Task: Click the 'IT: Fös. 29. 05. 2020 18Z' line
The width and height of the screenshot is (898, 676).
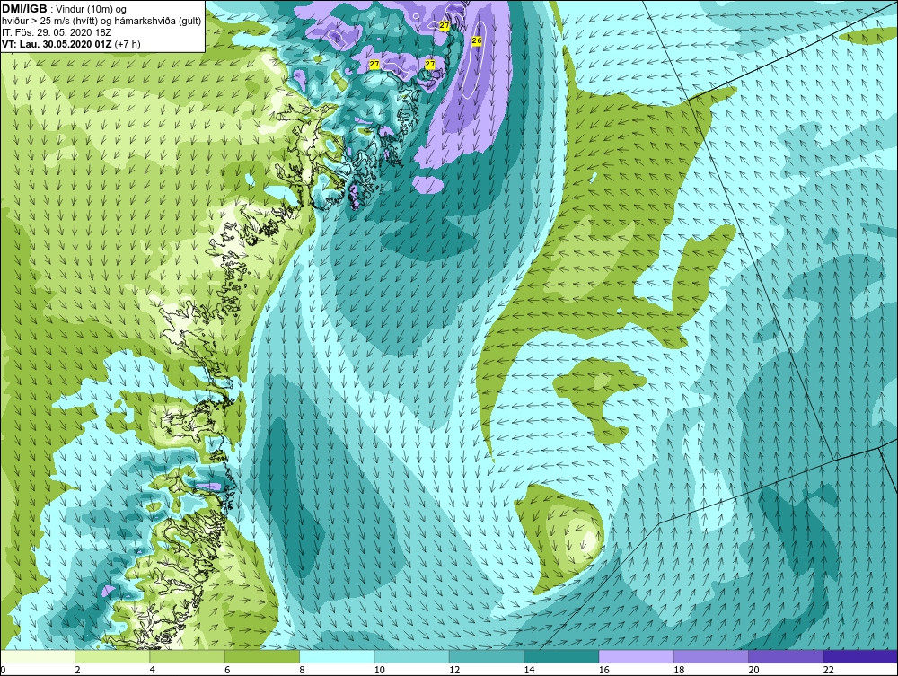Action: 57,32
